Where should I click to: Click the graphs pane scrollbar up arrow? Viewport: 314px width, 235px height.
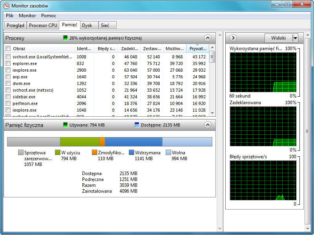308,35
